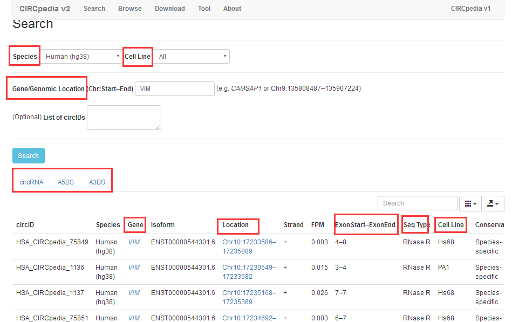Select the A3BS tab
This screenshot has width=519, height=322.
[x=97, y=182]
